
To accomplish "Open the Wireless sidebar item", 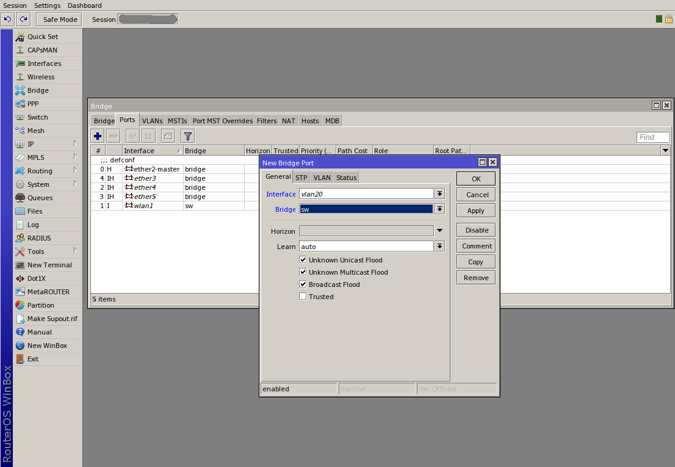I will click(41, 77).
